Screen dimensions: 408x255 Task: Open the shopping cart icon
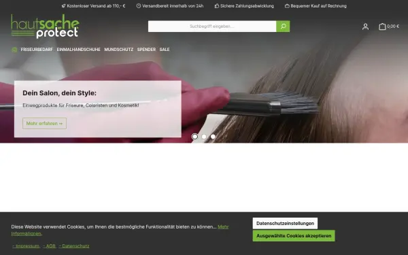(x=382, y=27)
